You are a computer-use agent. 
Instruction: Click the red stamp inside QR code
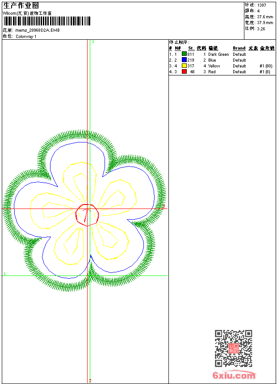(233, 348)
